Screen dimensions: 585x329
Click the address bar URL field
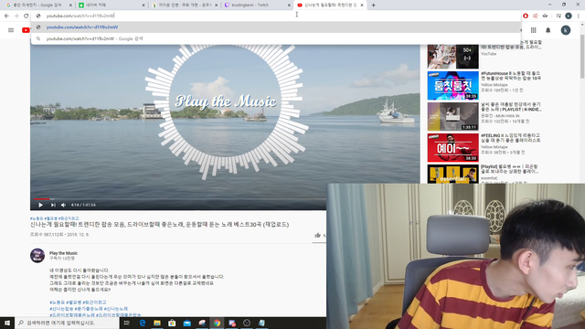tap(276, 16)
